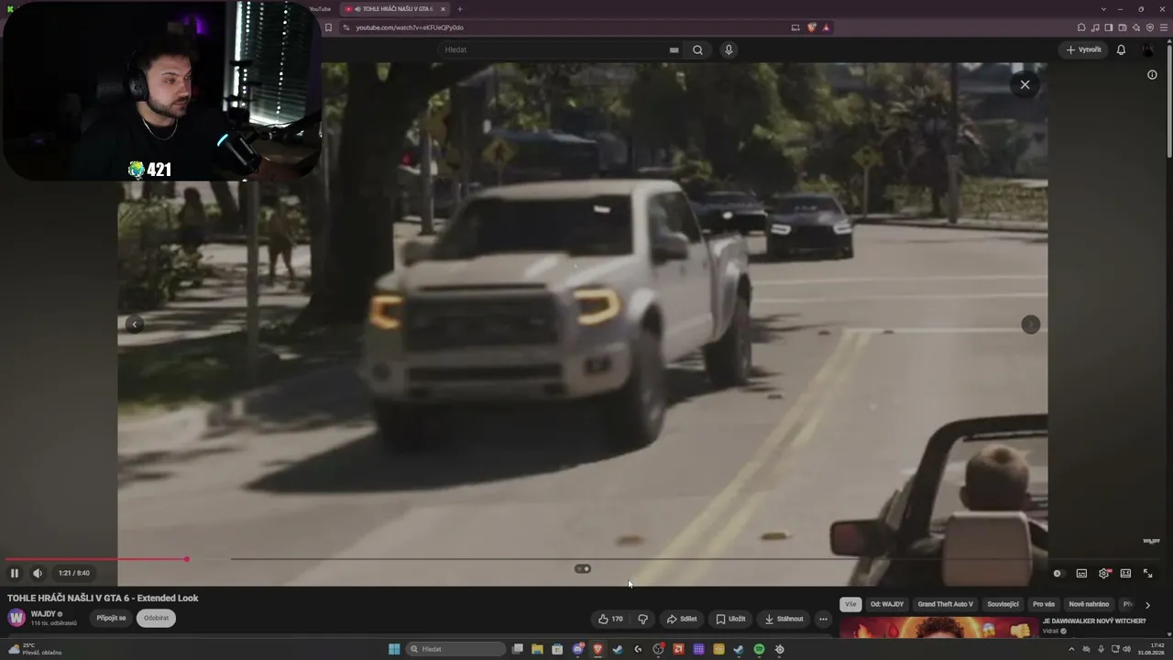Select the Související filter chip
This screenshot has height=660, width=1173.
pos(1003,604)
